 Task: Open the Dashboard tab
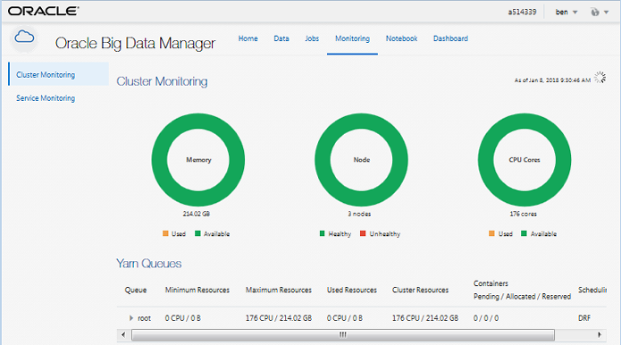[x=450, y=38]
